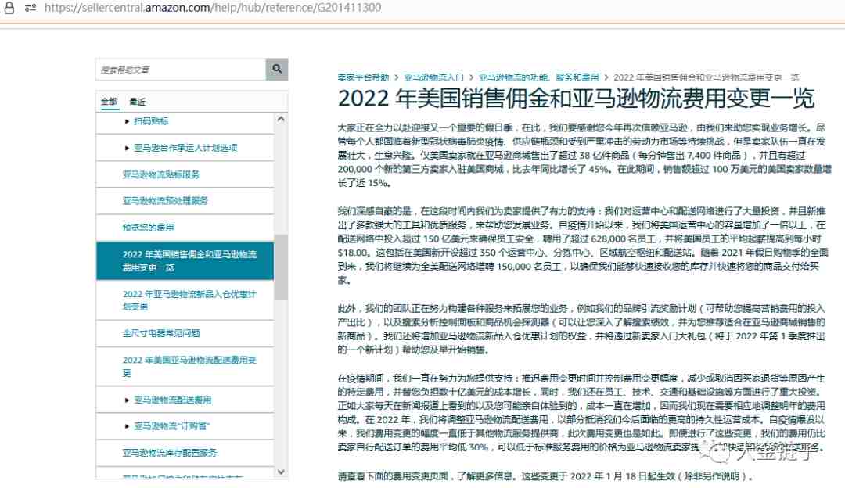Image resolution: width=845 pixels, height=488 pixels.
Task: Click the browser address bar URL
Action: [x=213, y=8]
